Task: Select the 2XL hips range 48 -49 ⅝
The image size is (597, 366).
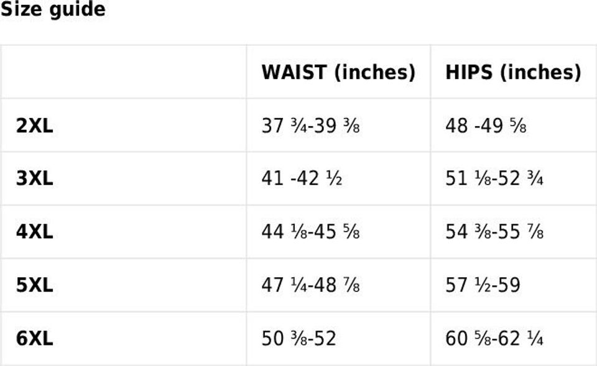Action: click(x=486, y=126)
